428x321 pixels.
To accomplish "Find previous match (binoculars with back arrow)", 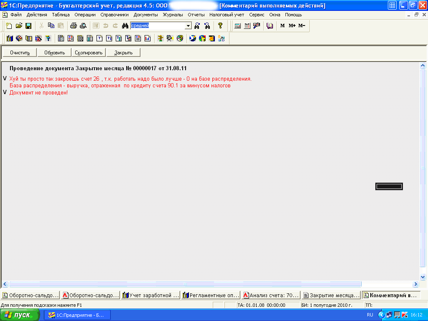I will click(x=207, y=25).
